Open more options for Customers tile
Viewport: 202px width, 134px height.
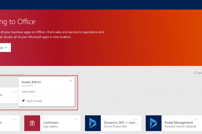(75, 120)
